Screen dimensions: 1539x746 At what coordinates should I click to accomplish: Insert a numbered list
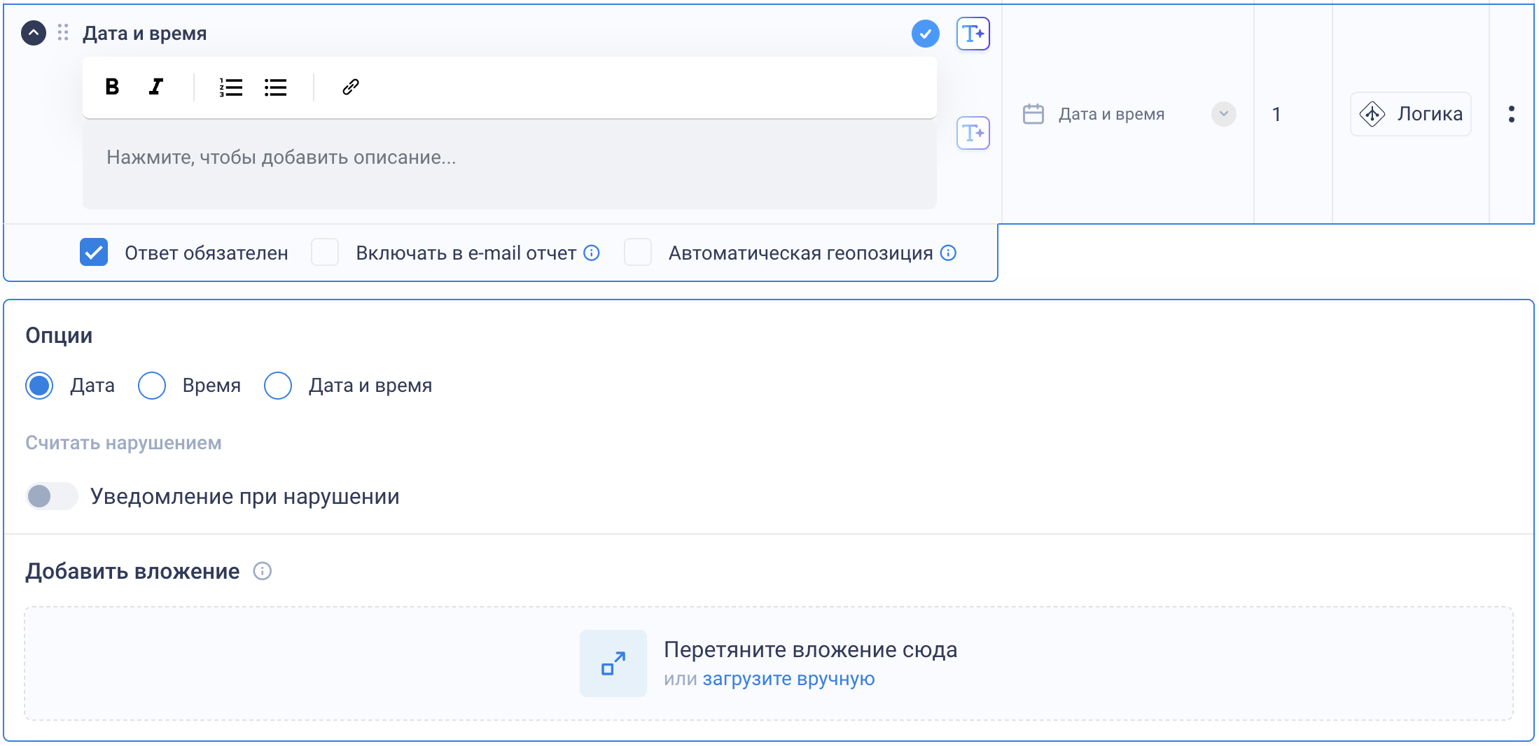coord(230,87)
